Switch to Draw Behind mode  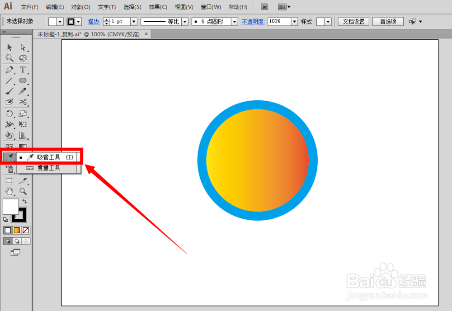(17, 241)
